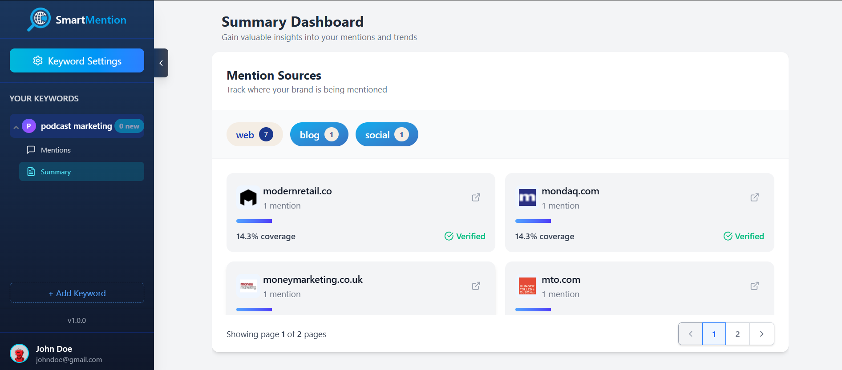842x370 pixels.
Task: Toggle the blog source filter
Action: [x=319, y=135]
